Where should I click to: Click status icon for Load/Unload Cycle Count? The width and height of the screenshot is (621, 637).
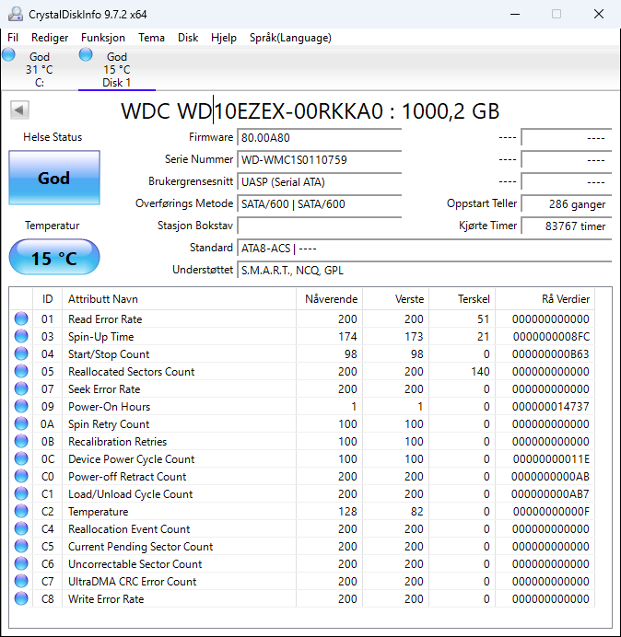click(x=21, y=493)
